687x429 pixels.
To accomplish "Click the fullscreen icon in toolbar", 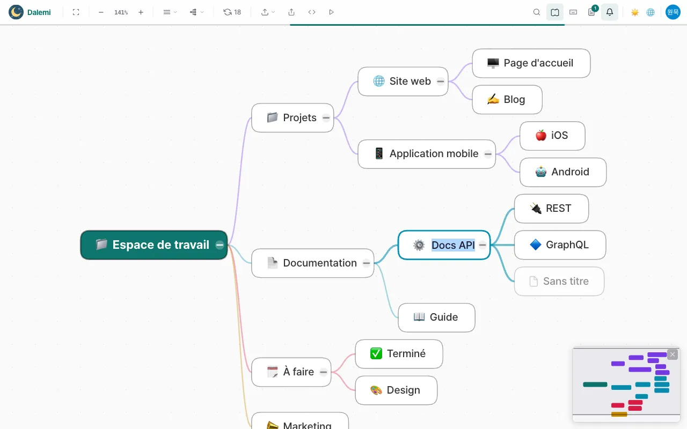I will click(x=76, y=12).
